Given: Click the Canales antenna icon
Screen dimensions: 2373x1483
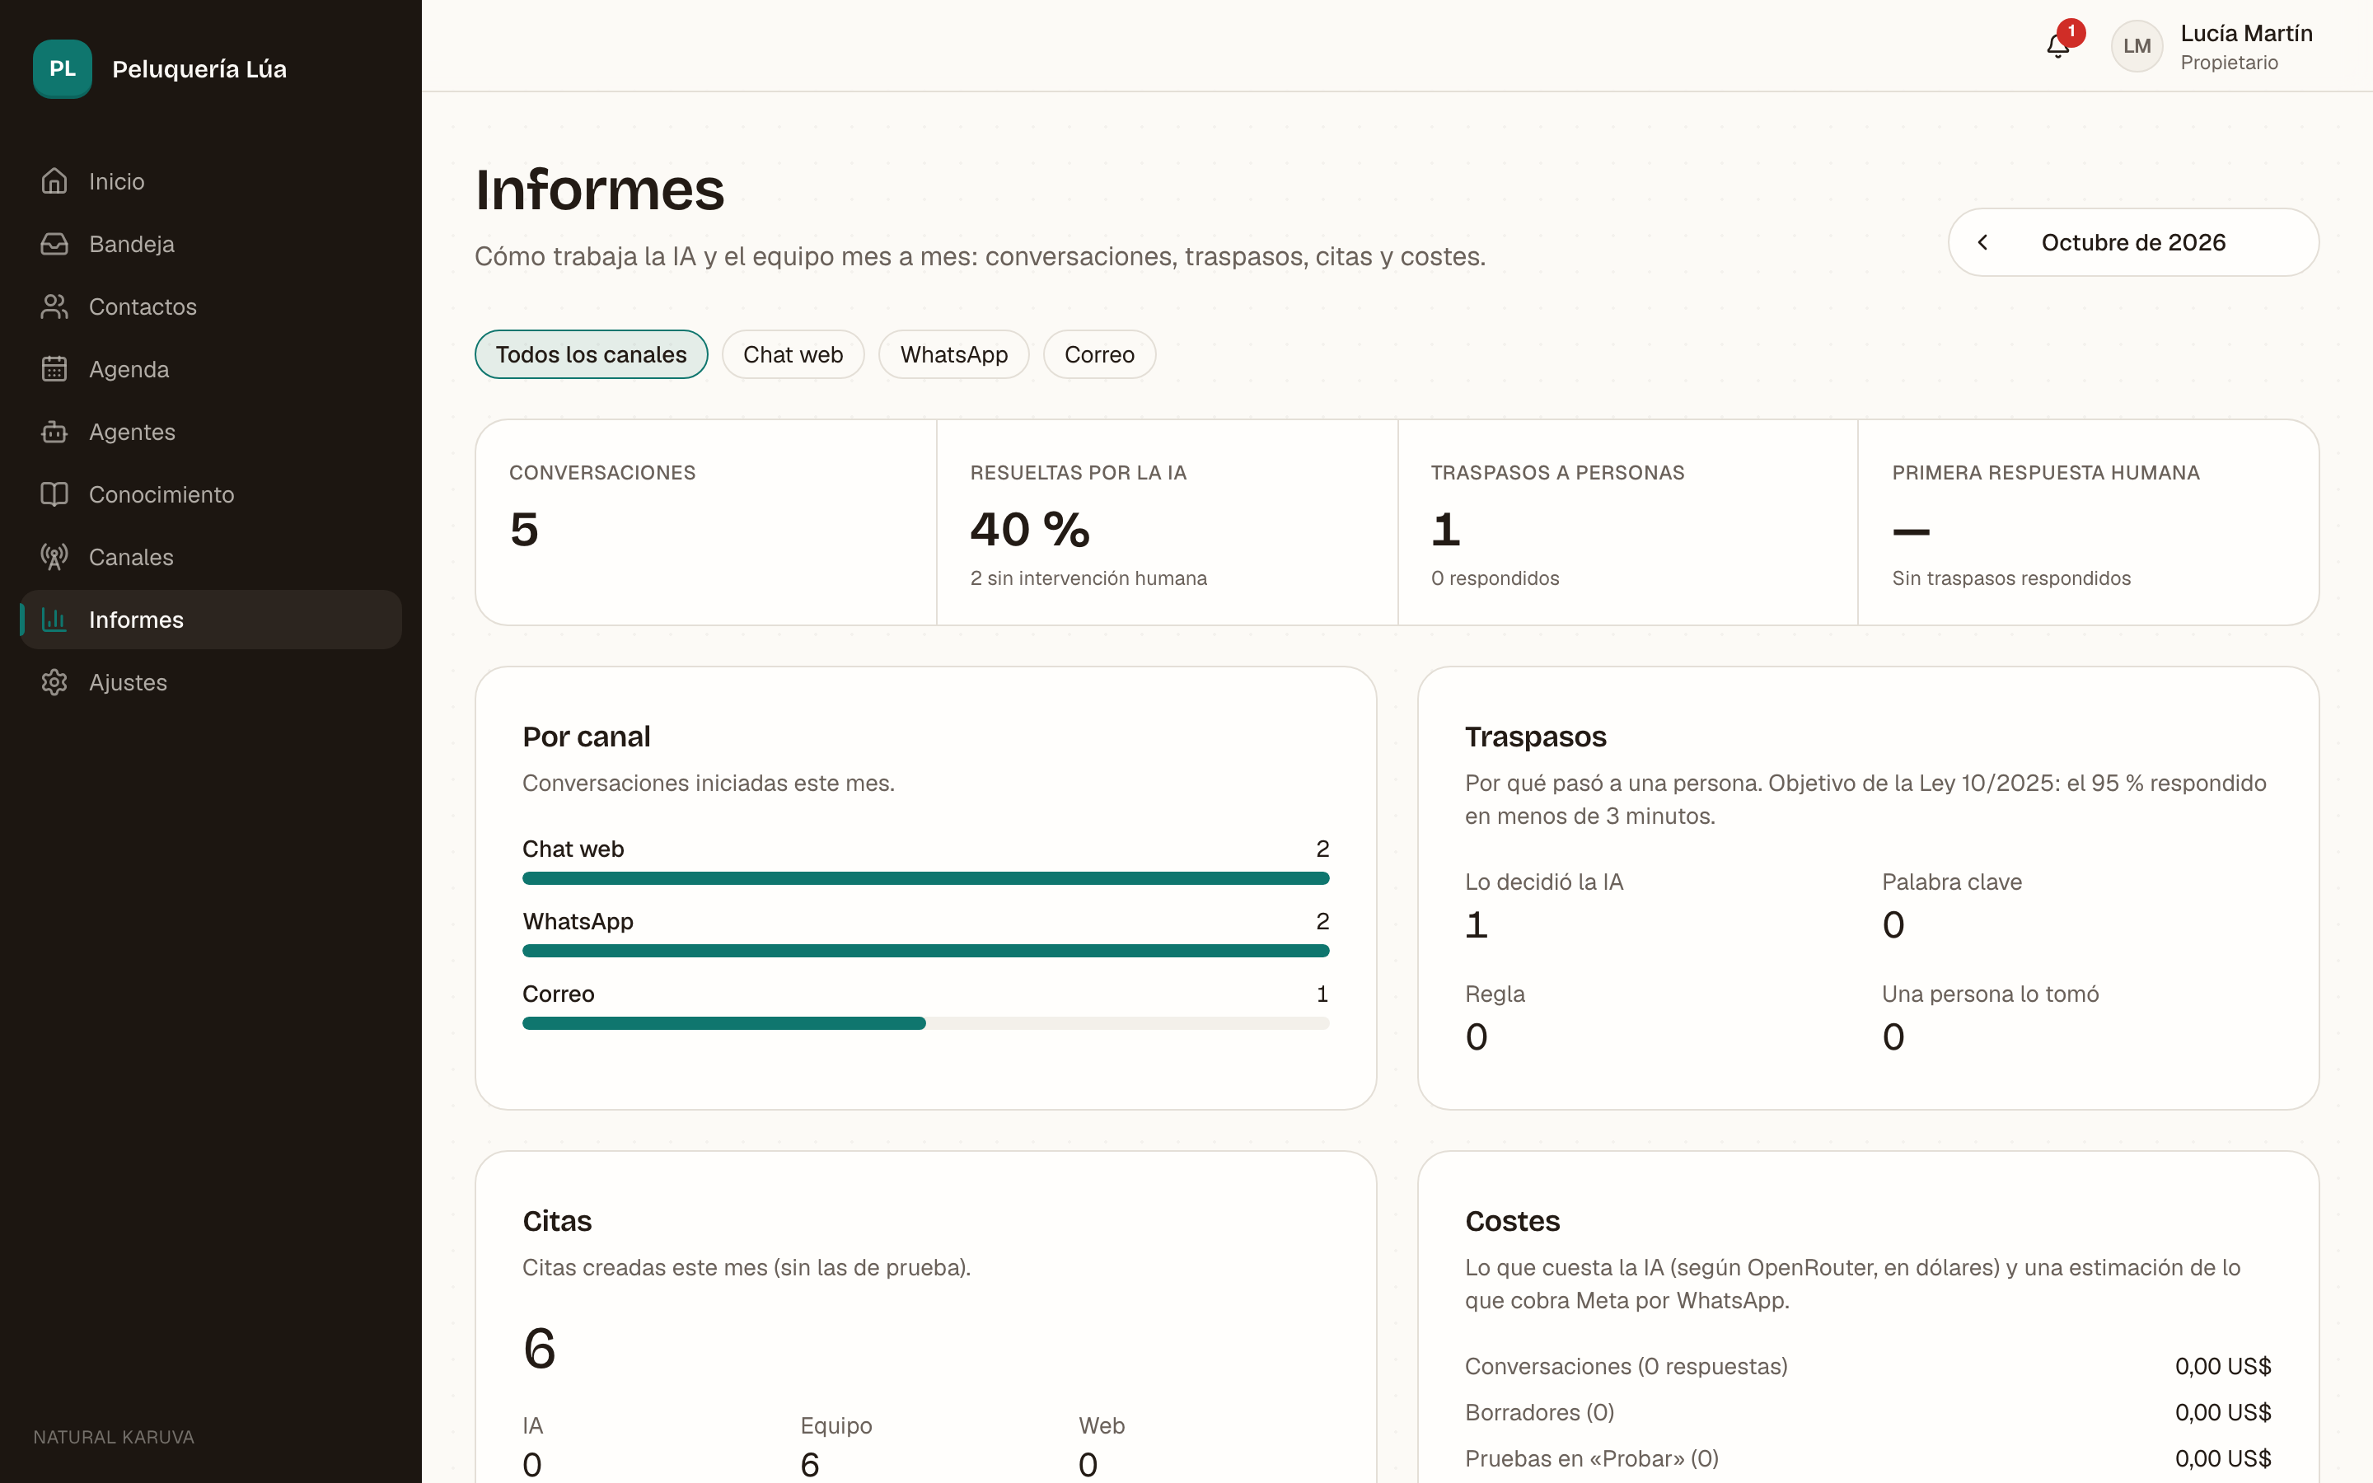Looking at the screenshot, I should (54, 557).
